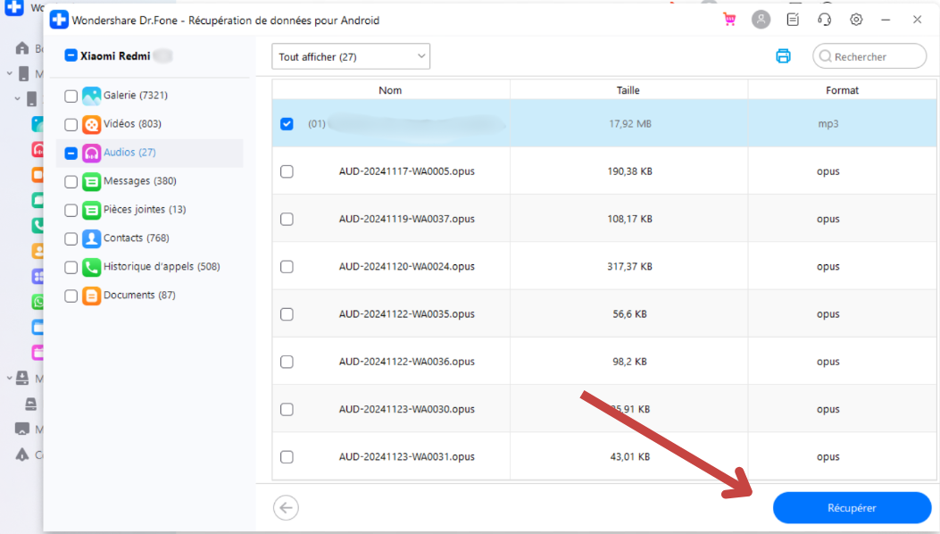Toggle the Xiaomi Redmi device checkbox
This screenshot has height=534, width=940.
coord(71,55)
